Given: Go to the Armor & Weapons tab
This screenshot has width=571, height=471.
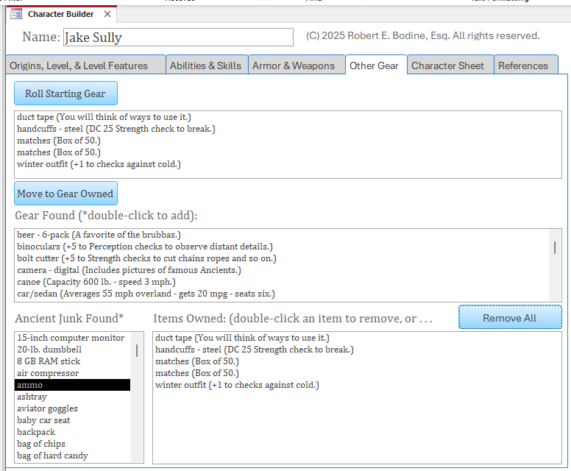Looking at the screenshot, I should 293,65.
